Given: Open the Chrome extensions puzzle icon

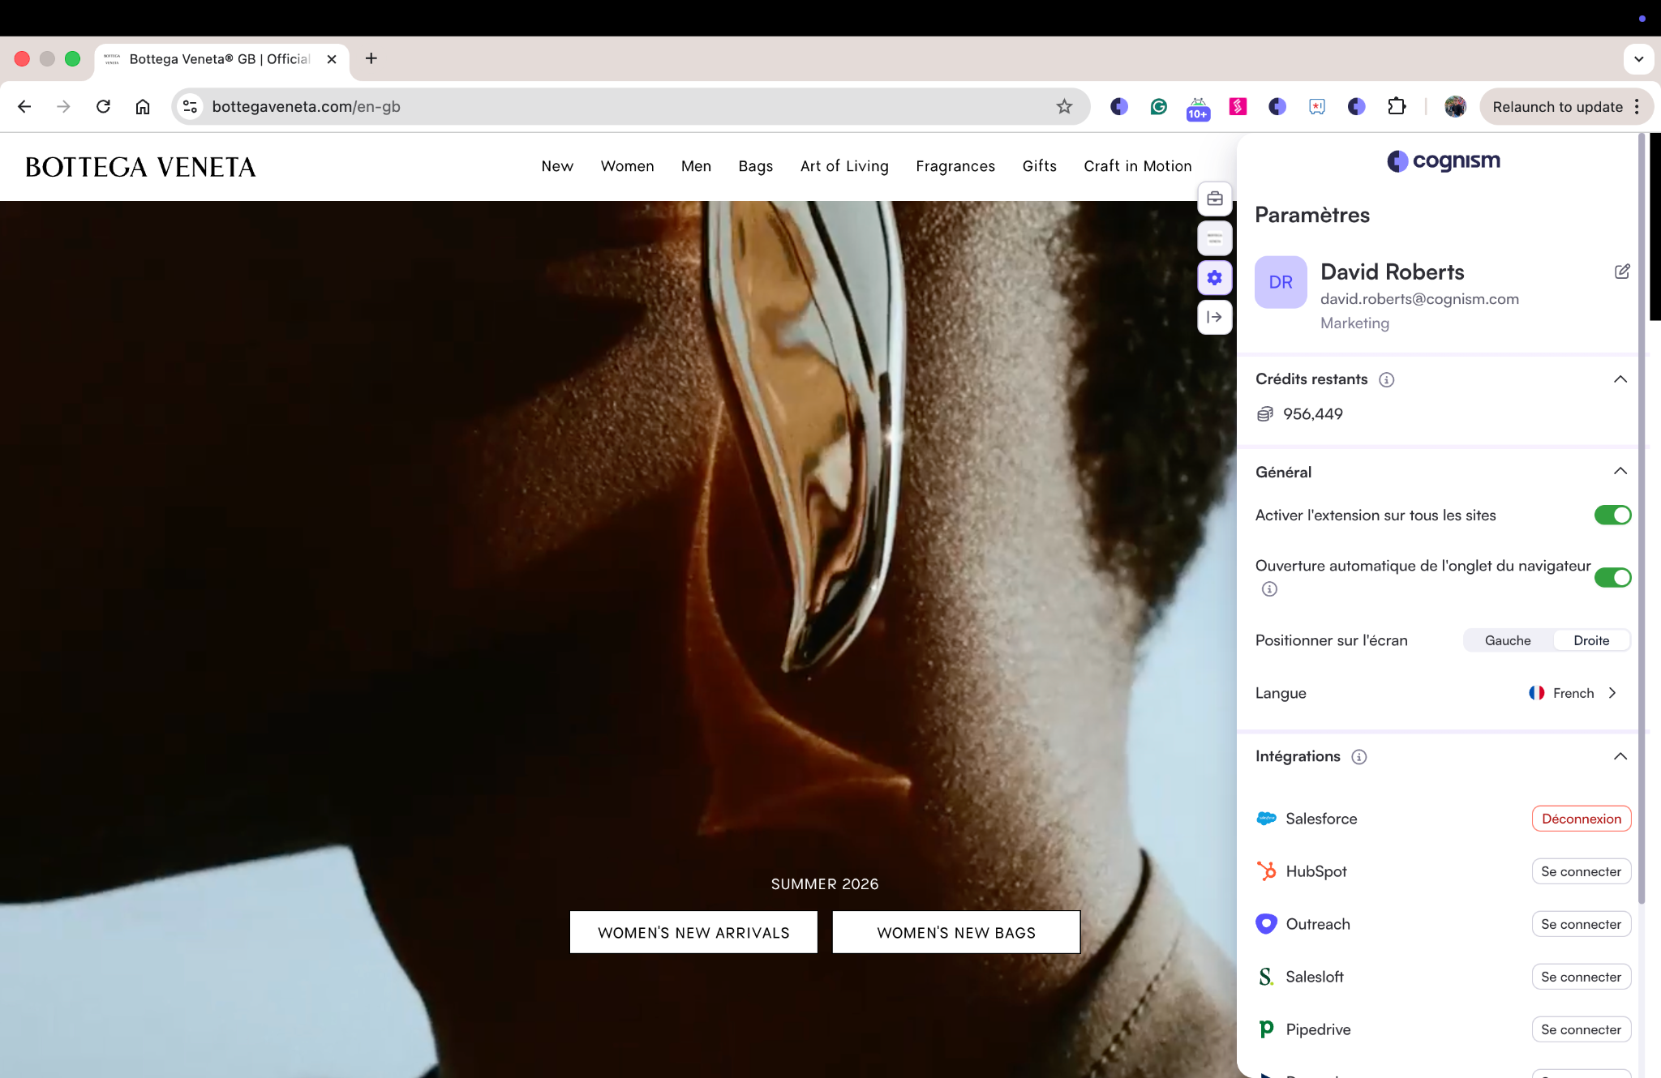Looking at the screenshot, I should [x=1397, y=106].
